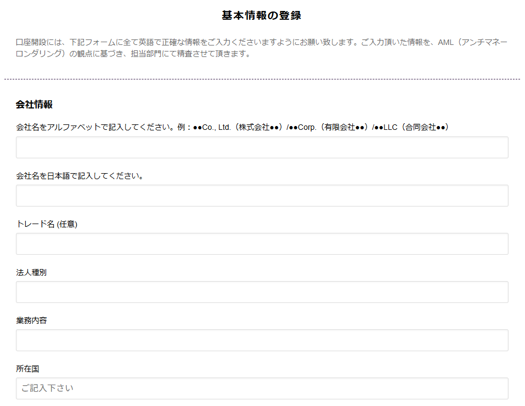
Task: Click the 基本情報の登録 page heading
Action: click(261, 15)
